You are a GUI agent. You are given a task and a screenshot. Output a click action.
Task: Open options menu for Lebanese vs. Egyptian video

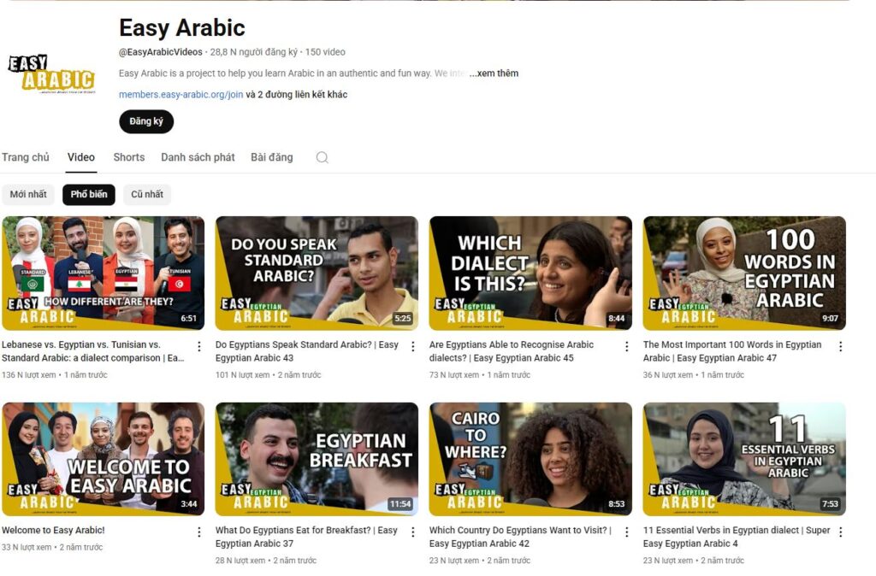[x=198, y=347]
